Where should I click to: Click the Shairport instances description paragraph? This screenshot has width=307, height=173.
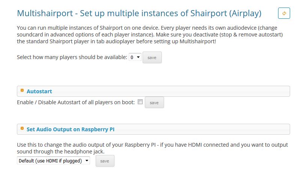[150, 35]
